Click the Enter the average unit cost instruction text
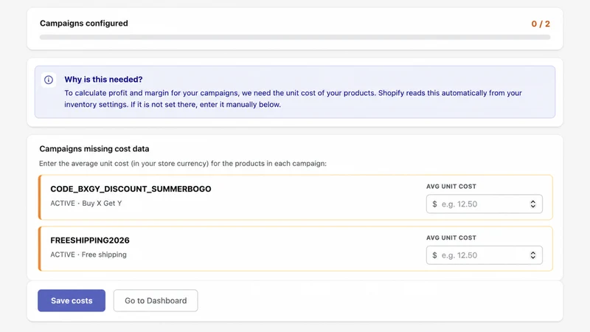The height and width of the screenshot is (332, 590). tap(183, 163)
